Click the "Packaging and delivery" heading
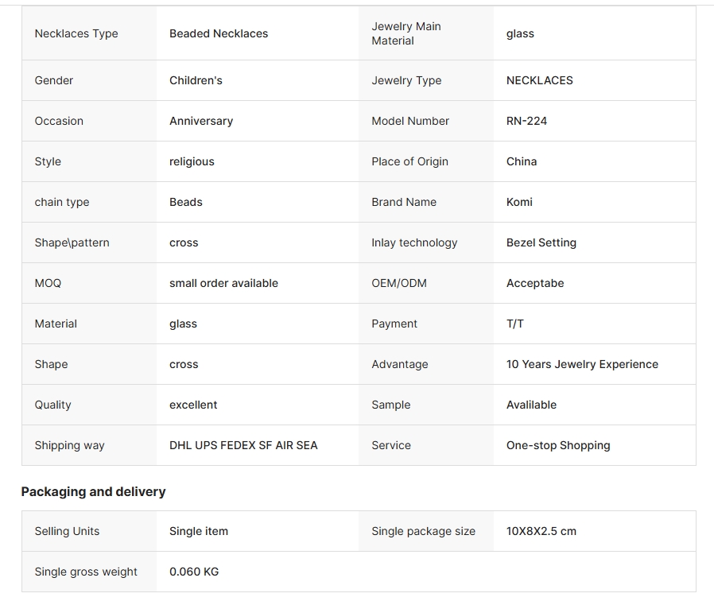 [x=93, y=491]
